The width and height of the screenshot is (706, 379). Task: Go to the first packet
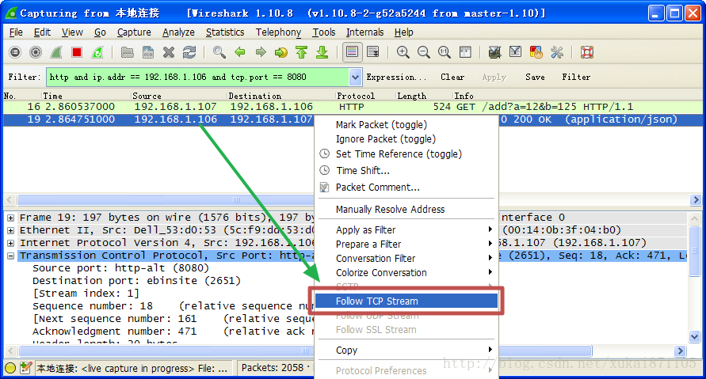click(x=301, y=52)
